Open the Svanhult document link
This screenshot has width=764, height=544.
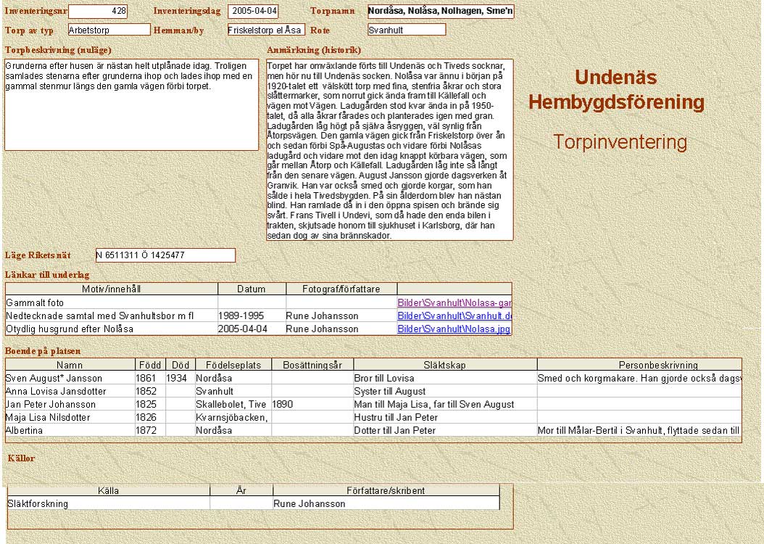pos(454,316)
